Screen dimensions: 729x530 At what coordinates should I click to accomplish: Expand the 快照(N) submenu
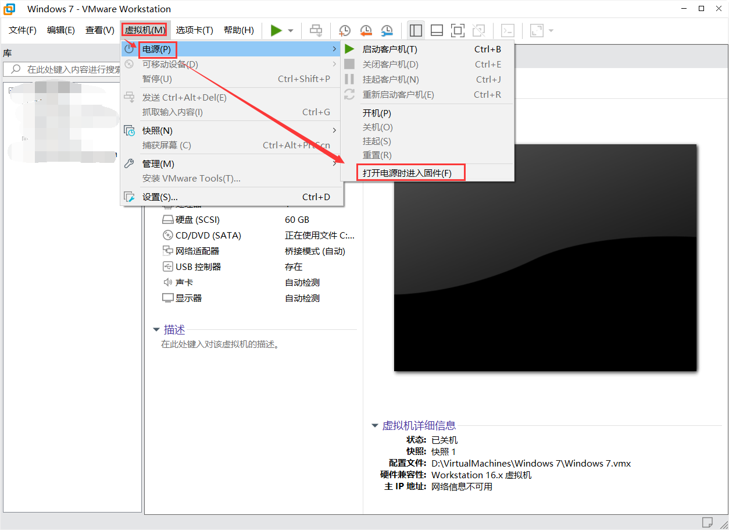tap(231, 131)
